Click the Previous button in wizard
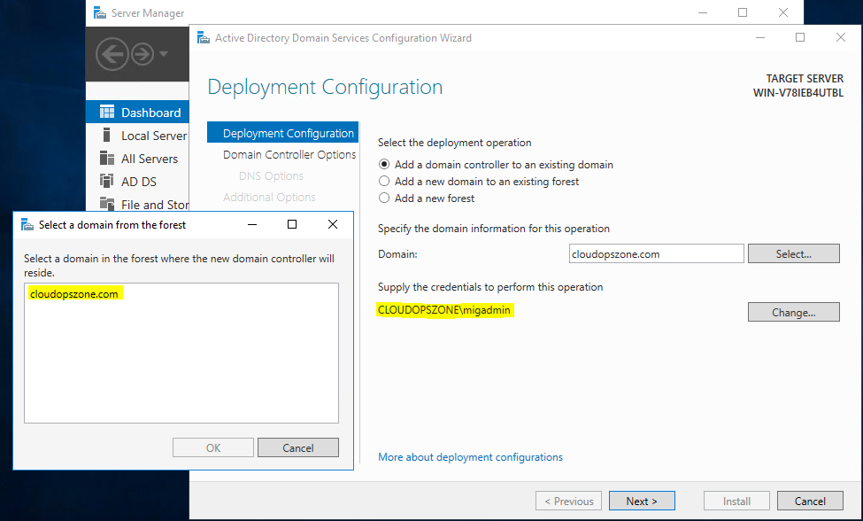The width and height of the screenshot is (863, 521). tap(568, 502)
